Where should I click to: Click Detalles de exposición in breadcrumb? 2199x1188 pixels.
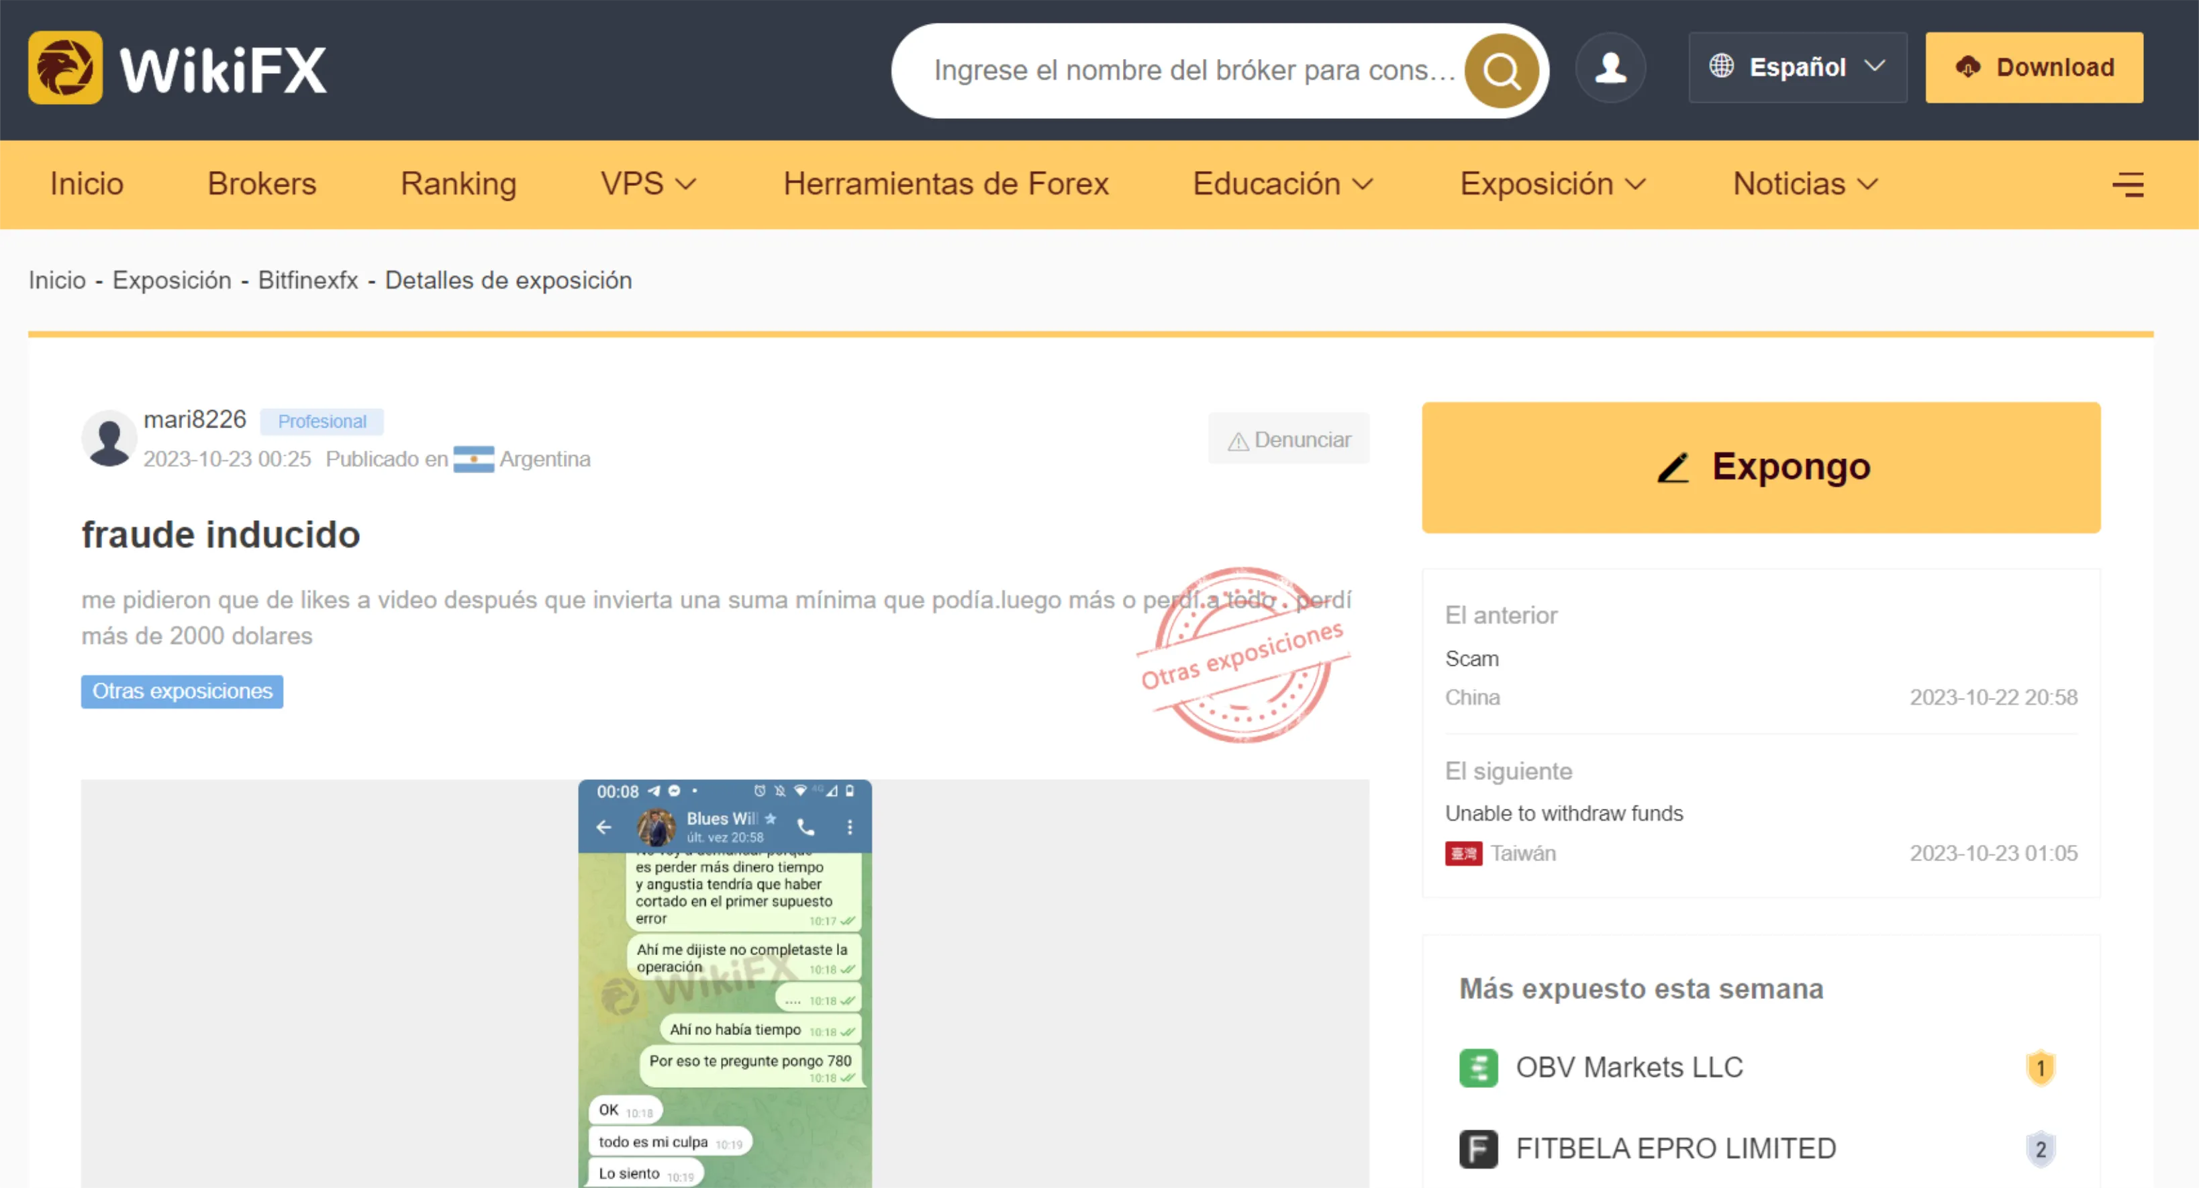click(509, 281)
